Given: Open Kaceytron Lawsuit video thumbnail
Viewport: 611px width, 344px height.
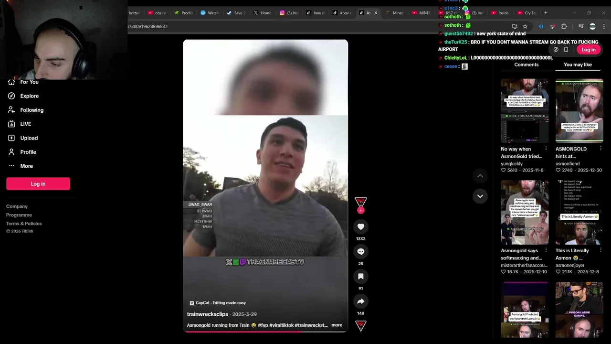Looking at the screenshot, I should (525, 310).
